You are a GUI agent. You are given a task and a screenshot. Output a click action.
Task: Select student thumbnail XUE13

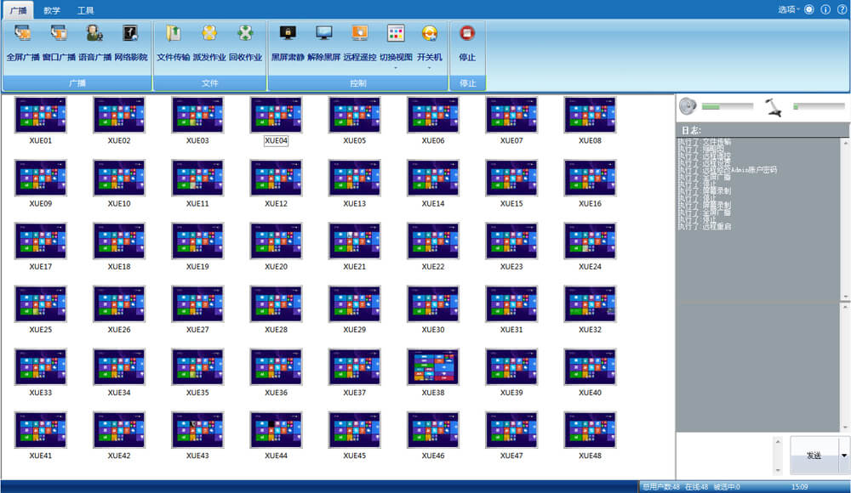[354, 178]
